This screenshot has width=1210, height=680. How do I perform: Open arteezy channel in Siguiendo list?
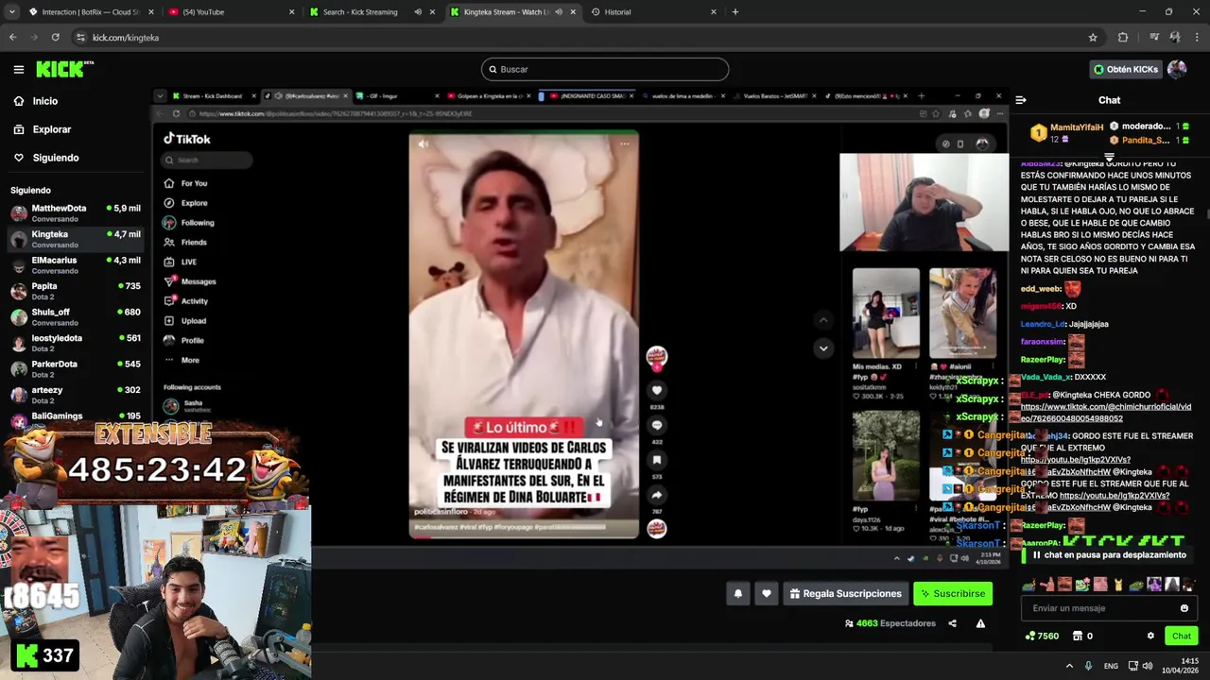pyautogui.click(x=74, y=395)
